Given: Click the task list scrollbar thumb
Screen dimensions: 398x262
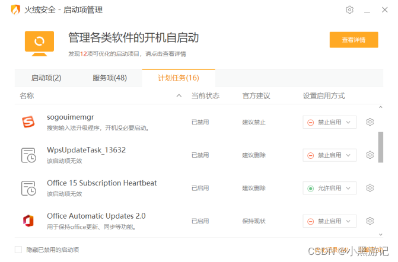Looking at the screenshot, I should pos(380,147).
